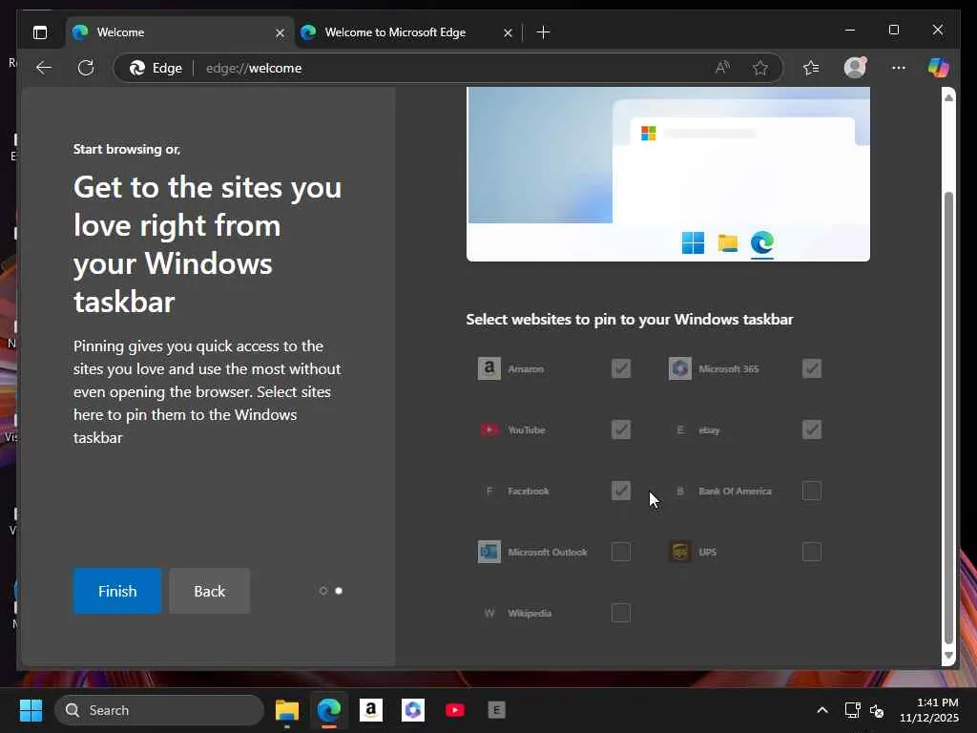Image resolution: width=977 pixels, height=733 pixels.
Task: Click the taskbar Search box
Action: pyautogui.click(x=159, y=710)
